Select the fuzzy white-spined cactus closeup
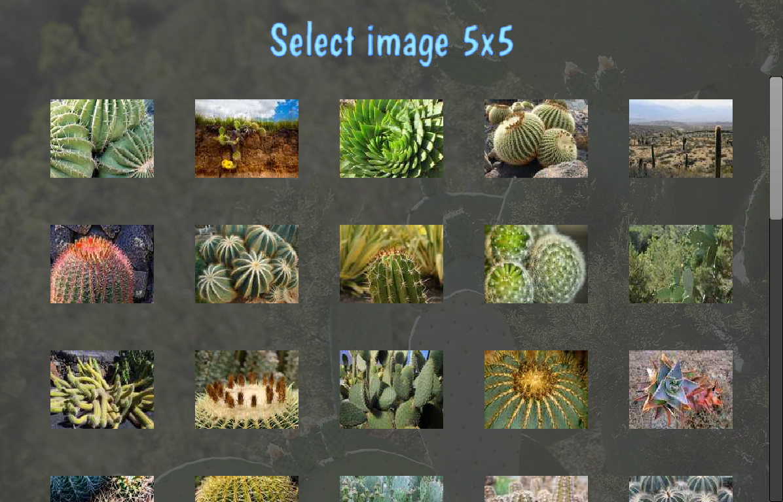The width and height of the screenshot is (783, 502). click(x=536, y=264)
